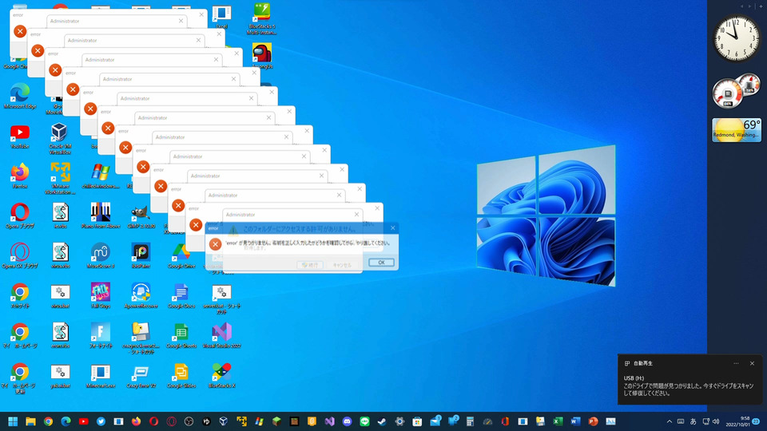Show hidden system tray icons

pyautogui.click(x=670, y=421)
